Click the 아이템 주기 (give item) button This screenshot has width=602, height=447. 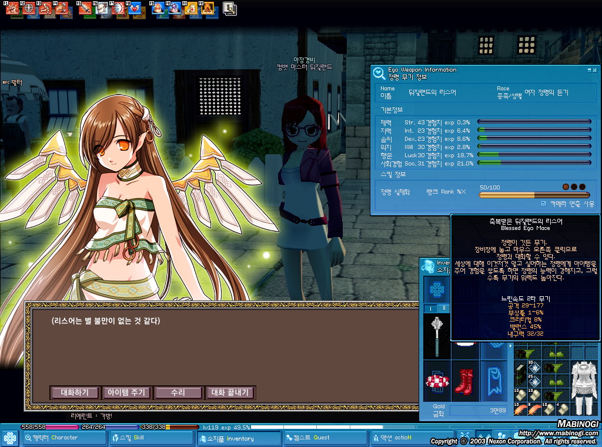tap(126, 392)
